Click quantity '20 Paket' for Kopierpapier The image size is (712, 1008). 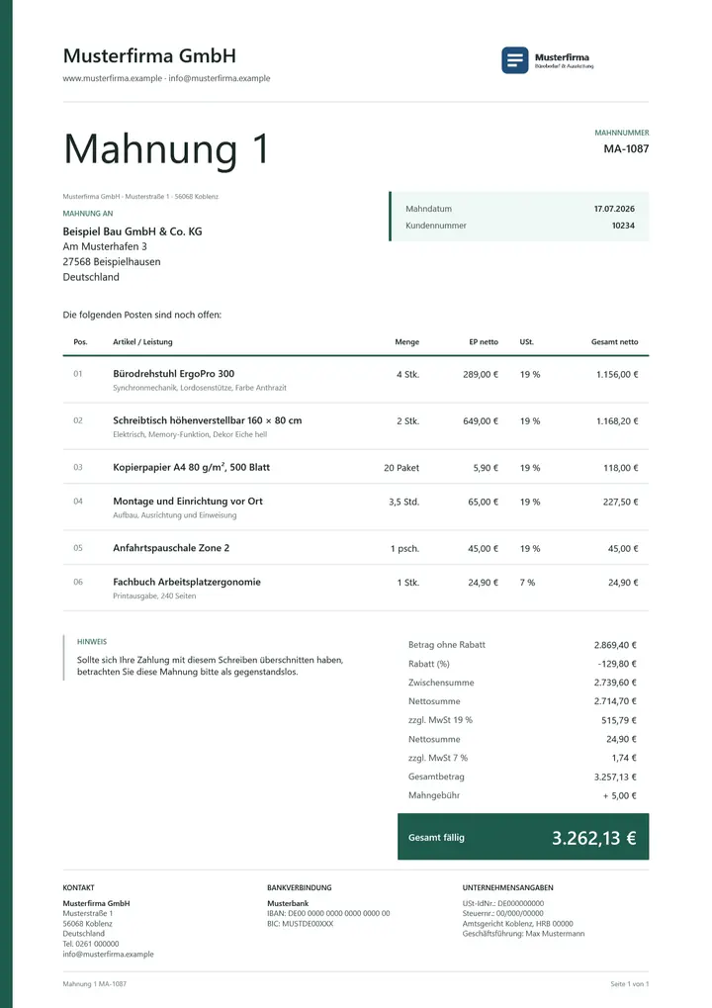point(401,468)
